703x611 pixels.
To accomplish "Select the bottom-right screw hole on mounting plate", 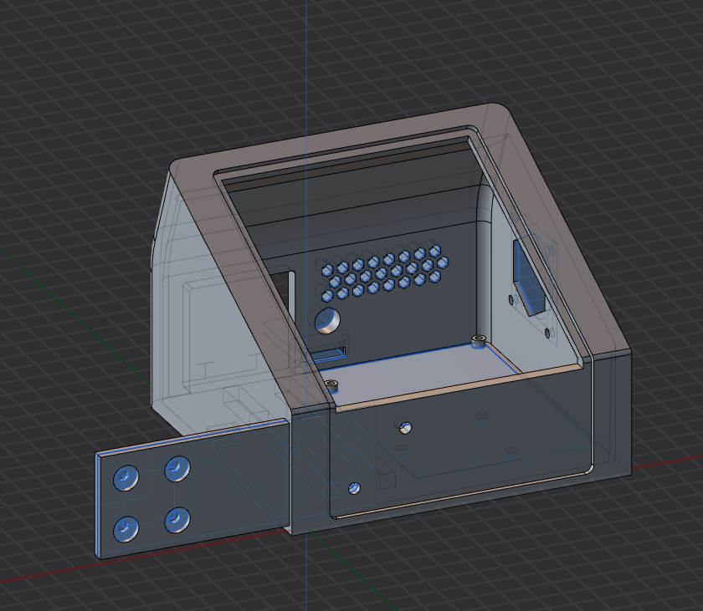I will [x=177, y=520].
